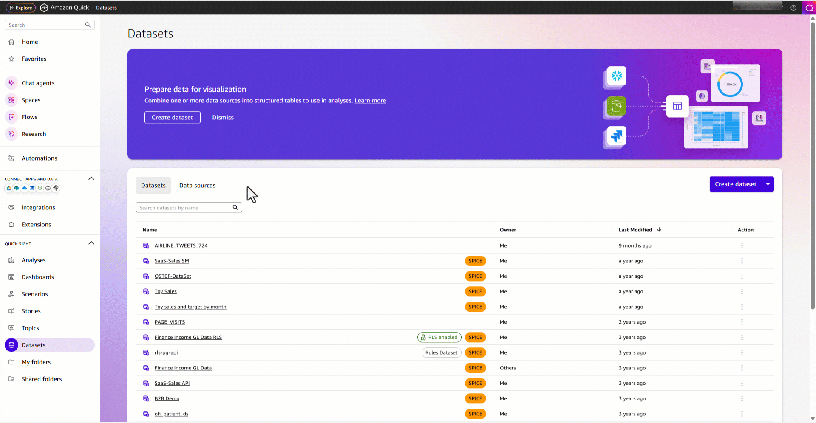The width and height of the screenshot is (816, 423).
Task: Click the Home icon in sidebar
Action: (11, 42)
